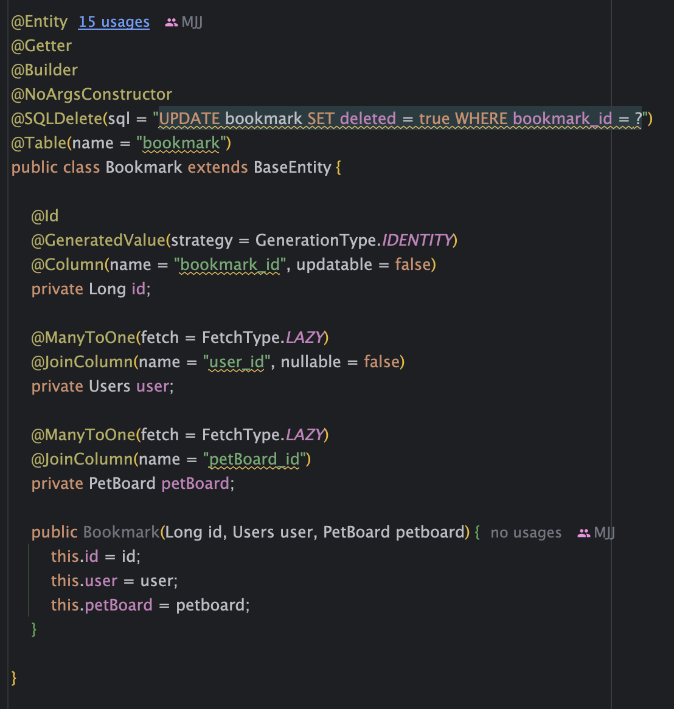Click this.id in the constructor body
This screenshot has height=709, width=674.
pos(75,556)
